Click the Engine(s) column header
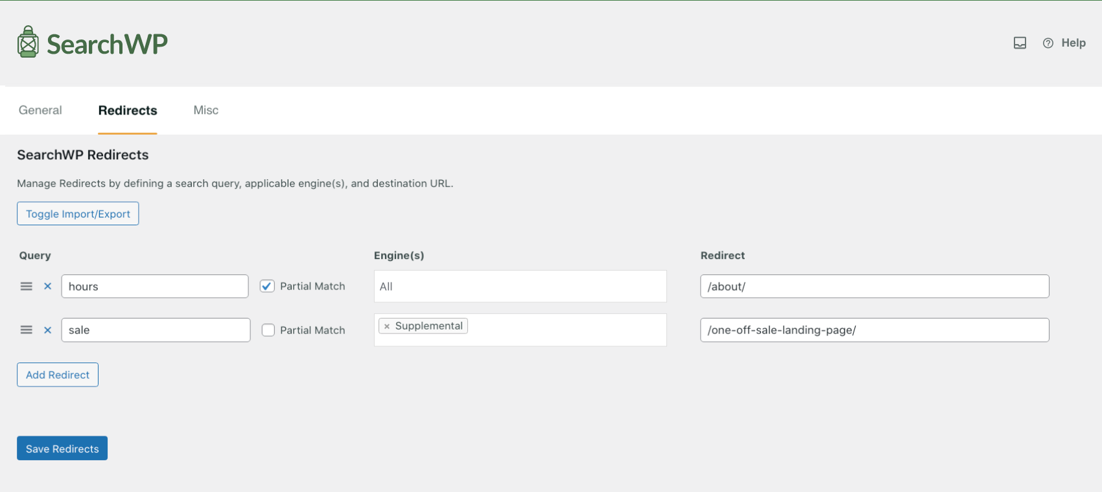This screenshot has width=1102, height=492. [x=399, y=255]
